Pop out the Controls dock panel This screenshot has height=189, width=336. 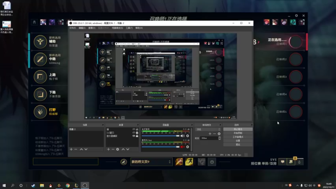click(x=252, y=125)
